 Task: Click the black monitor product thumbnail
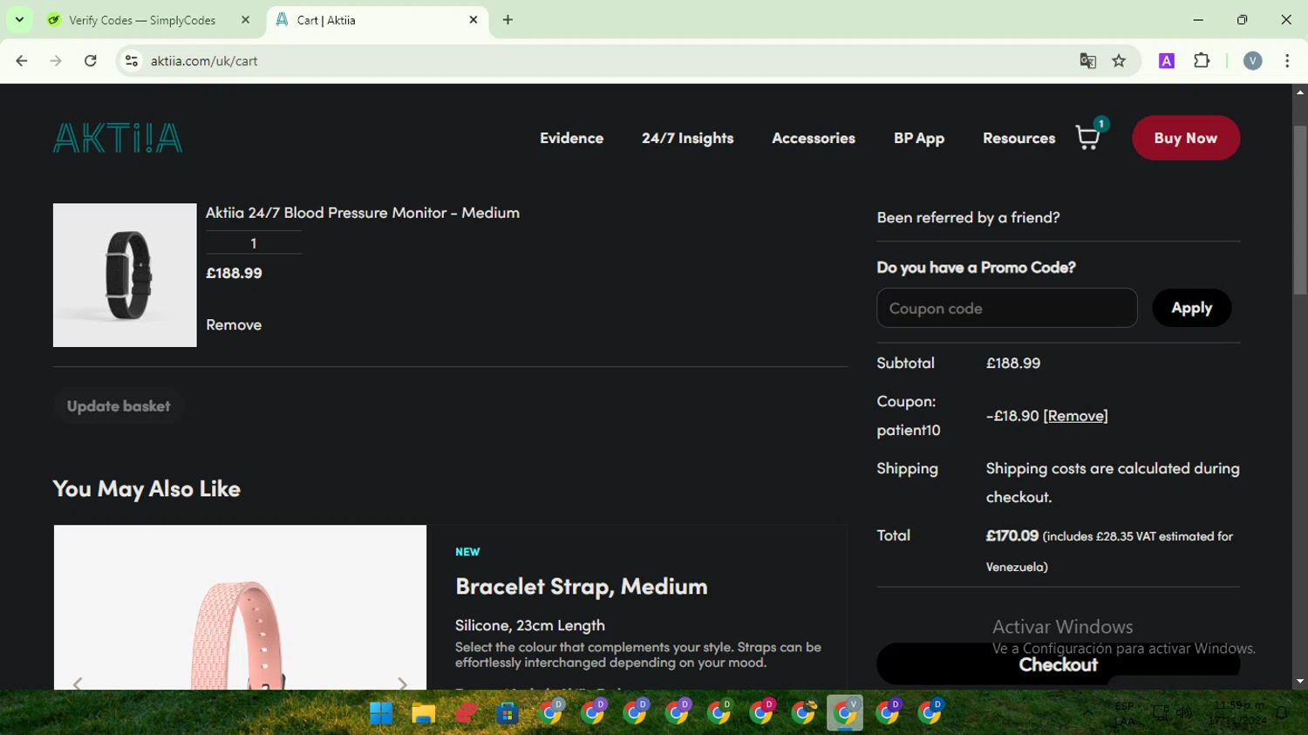point(125,276)
